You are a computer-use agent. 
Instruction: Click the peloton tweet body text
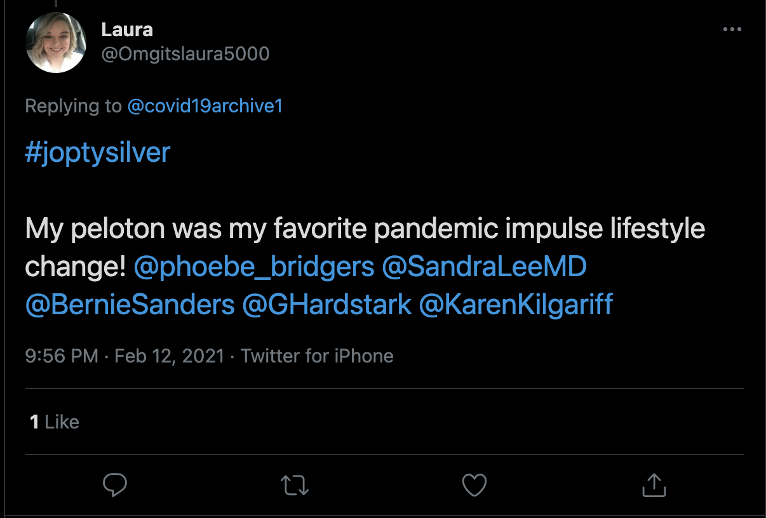coord(365,229)
